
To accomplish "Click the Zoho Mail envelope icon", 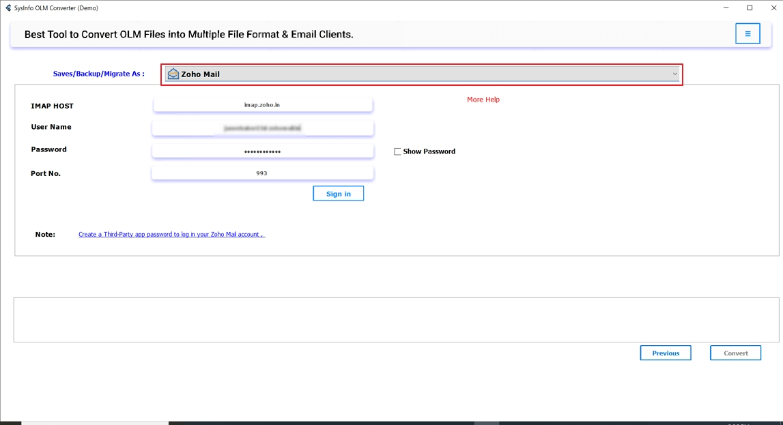I will click(x=173, y=74).
